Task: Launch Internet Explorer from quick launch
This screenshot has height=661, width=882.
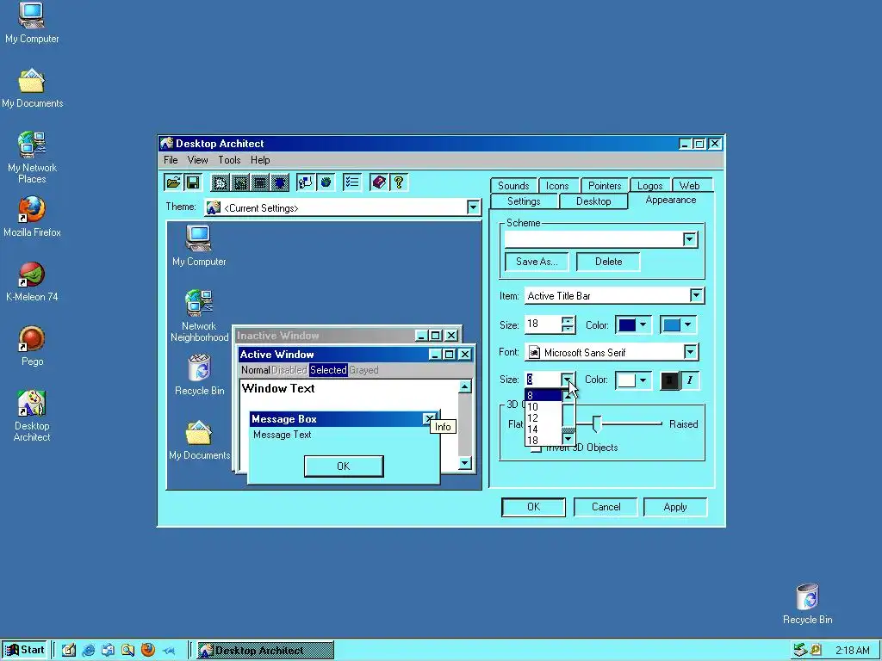Action: tap(89, 650)
